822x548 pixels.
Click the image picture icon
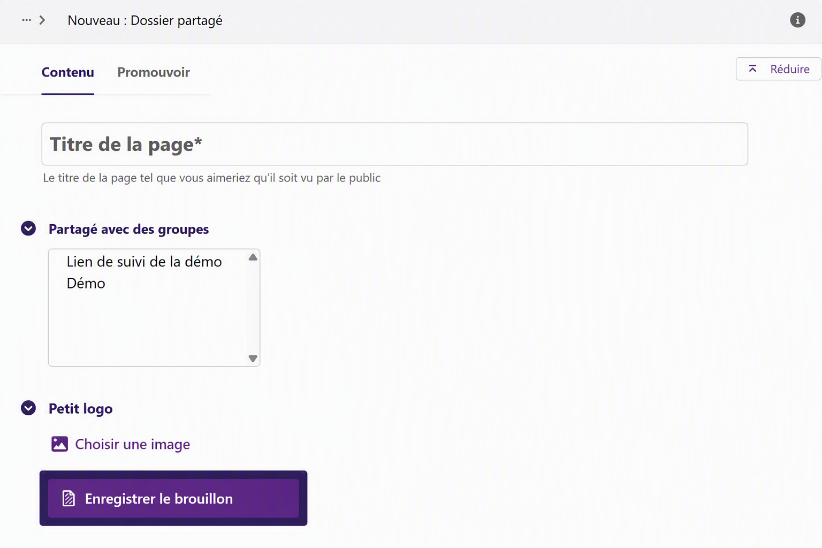point(59,444)
